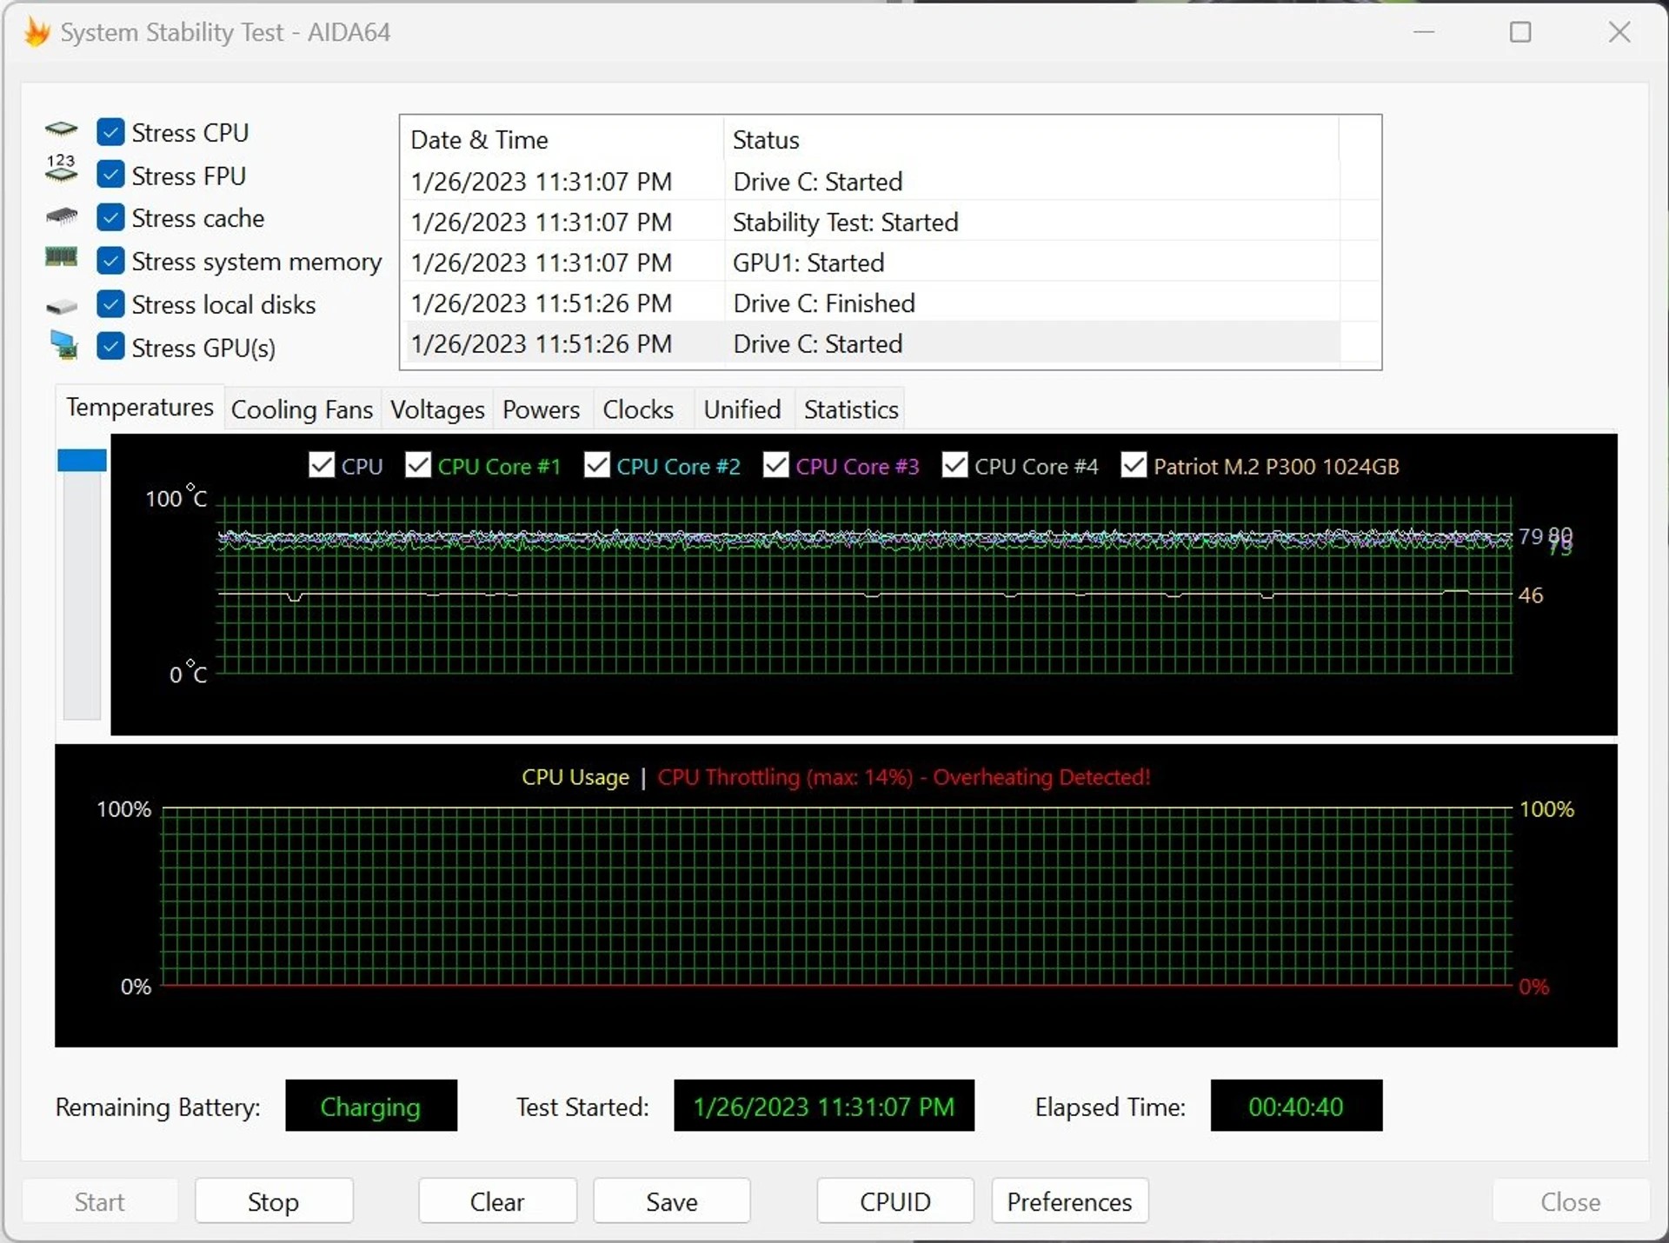Click the disk drive icon beside local disks
The width and height of the screenshot is (1669, 1243).
click(61, 307)
